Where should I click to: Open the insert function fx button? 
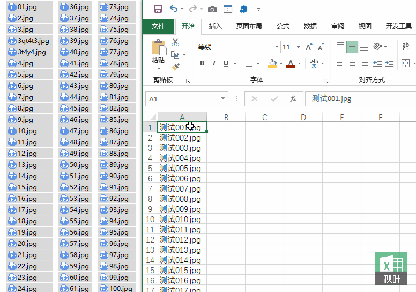293,99
